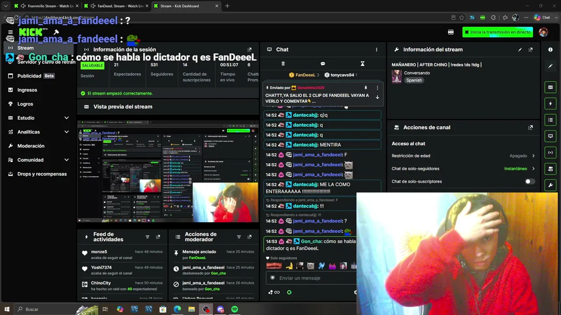Click the Buscar taskbar search box
This screenshot has width=561, height=315.
pos(57,309)
